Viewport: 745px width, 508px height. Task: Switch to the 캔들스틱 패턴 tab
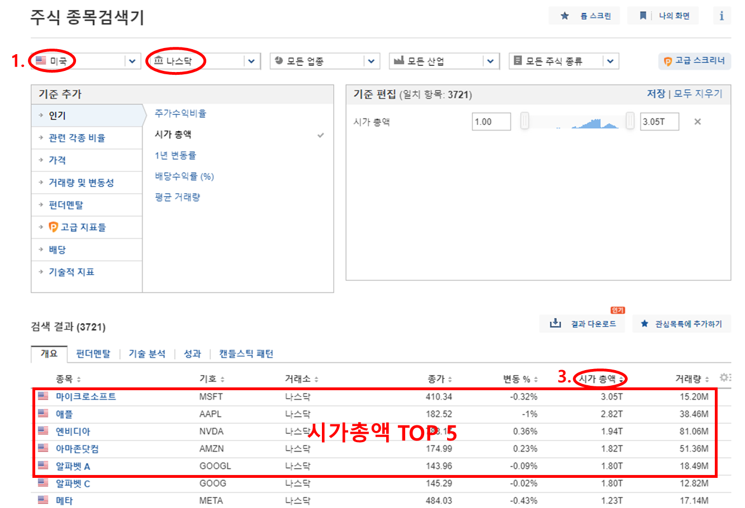point(246,353)
